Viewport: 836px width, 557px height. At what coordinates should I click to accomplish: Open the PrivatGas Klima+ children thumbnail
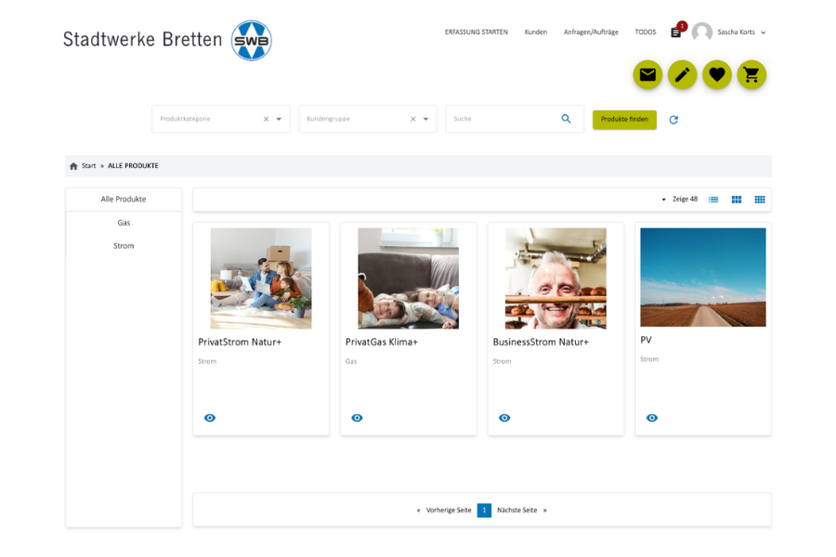point(408,278)
